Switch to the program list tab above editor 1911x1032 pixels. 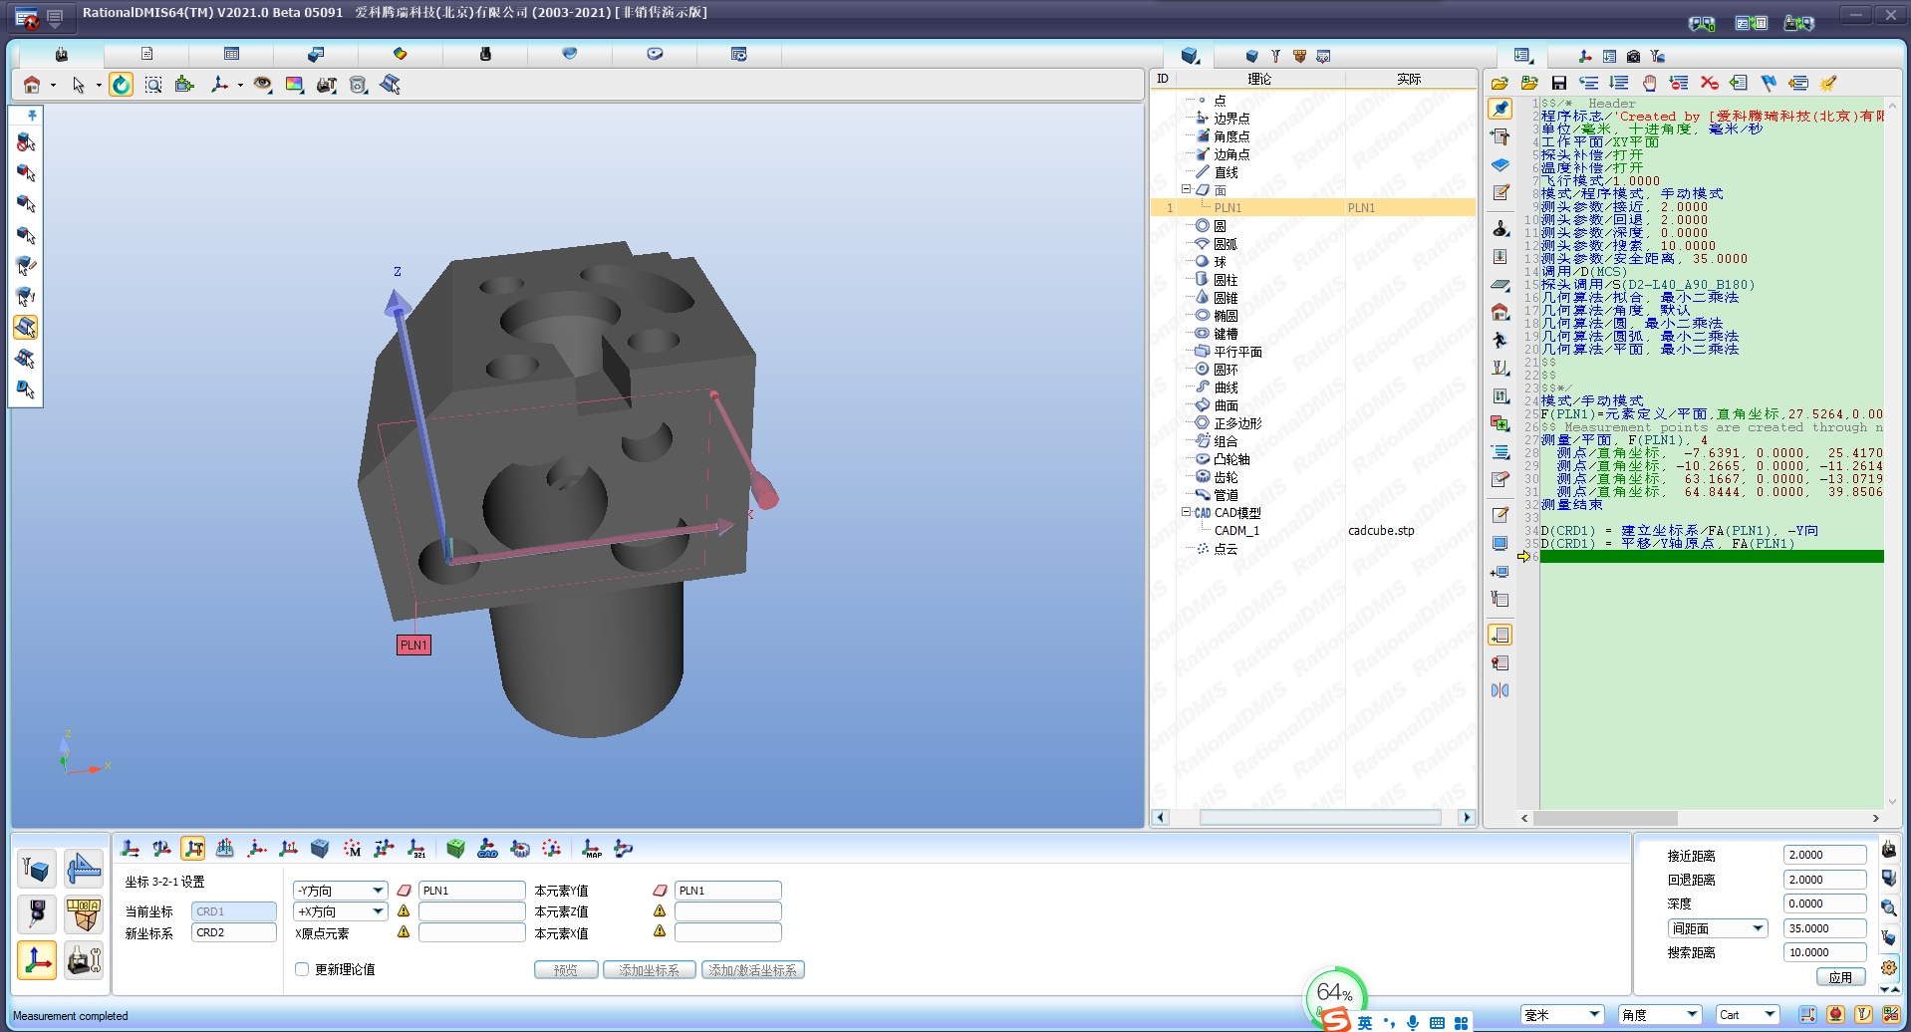coord(1522,56)
